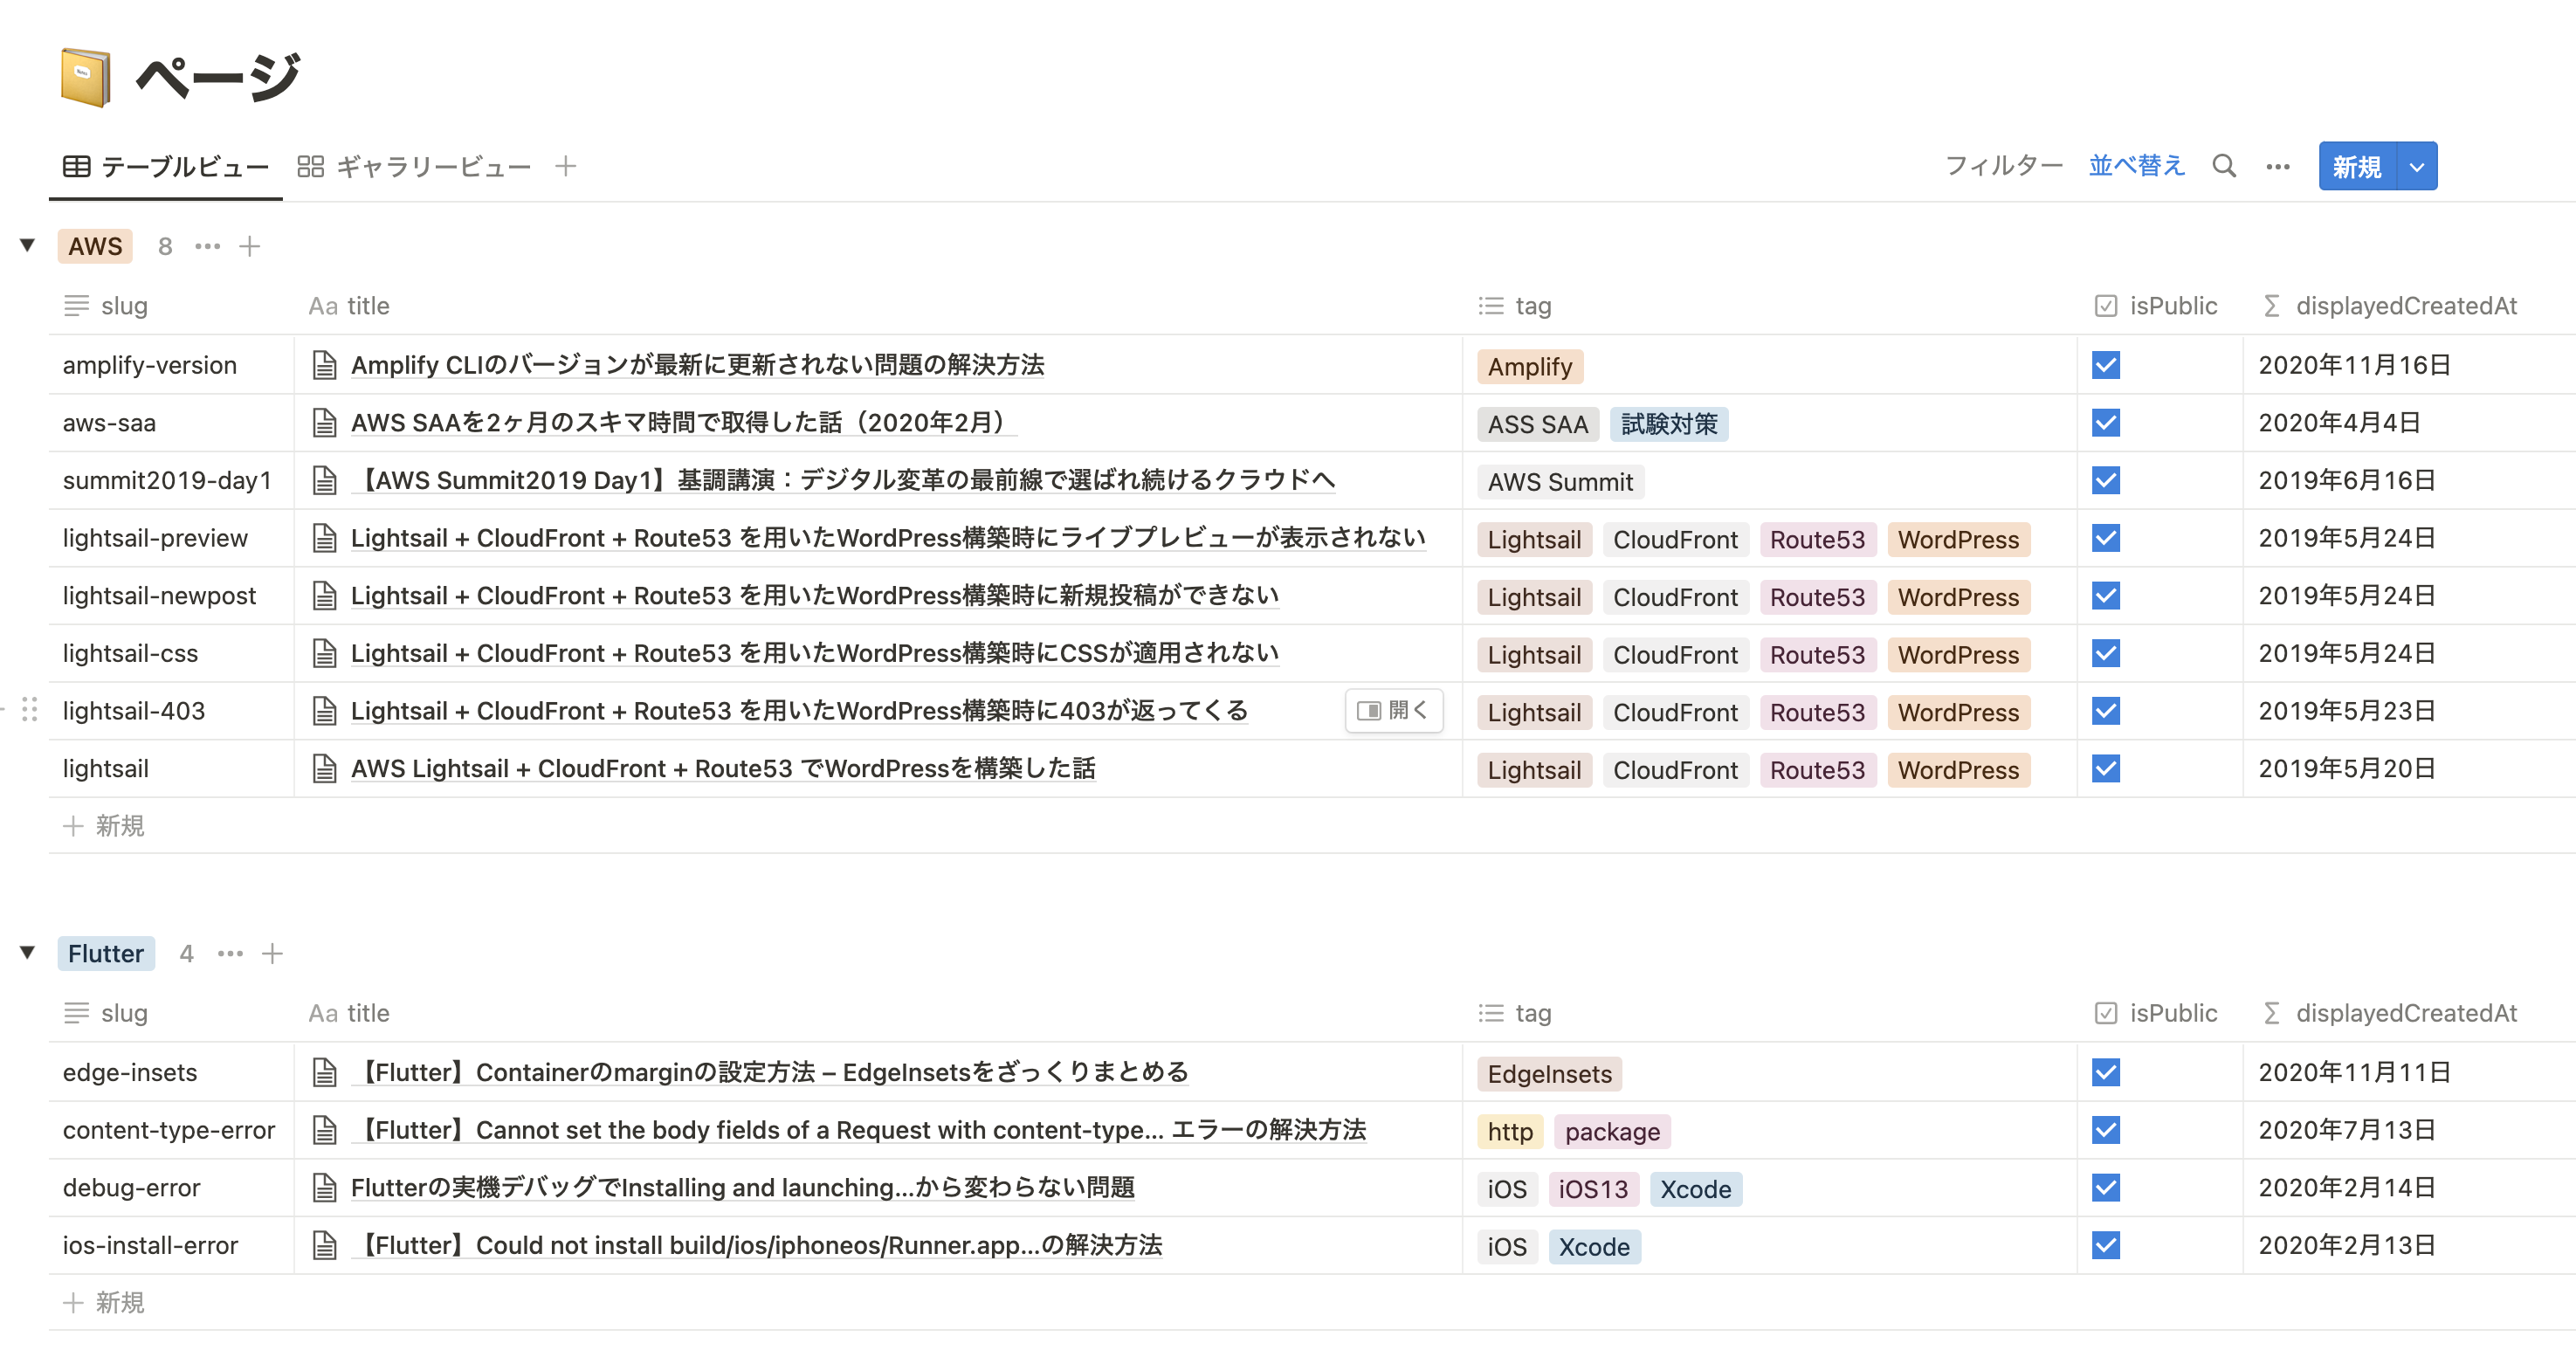Open the Flutter EdgeInsets article
2576x1357 pixels.
[771, 1072]
